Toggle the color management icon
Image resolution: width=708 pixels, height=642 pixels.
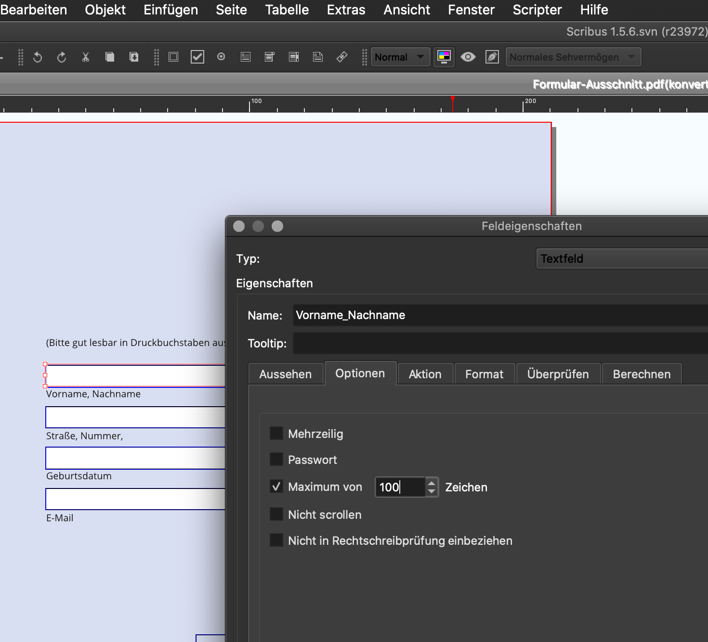coord(444,57)
